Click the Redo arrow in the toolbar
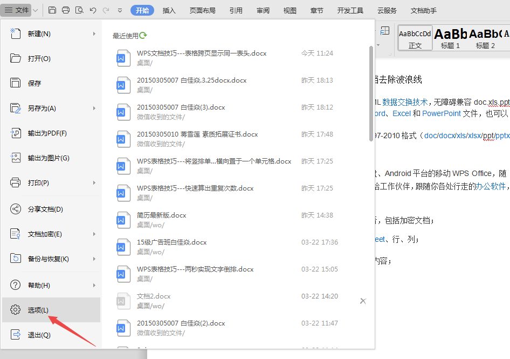 106,10
